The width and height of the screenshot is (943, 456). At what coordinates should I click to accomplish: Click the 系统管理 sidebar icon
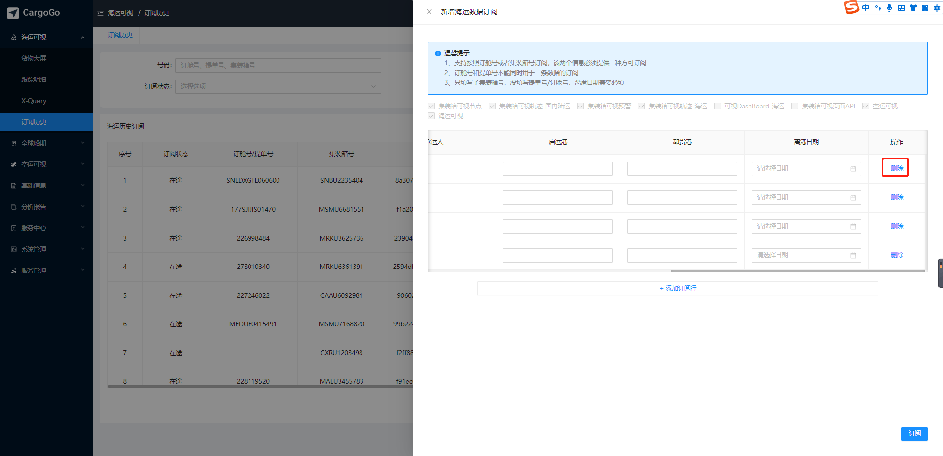click(14, 249)
